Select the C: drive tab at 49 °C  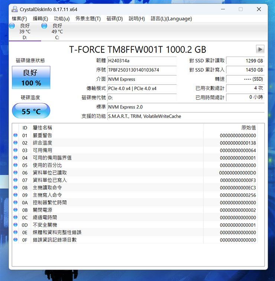tap(57, 32)
